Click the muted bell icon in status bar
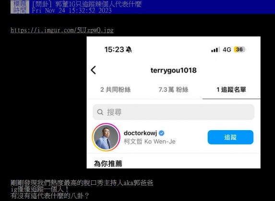275x201 pixels. click(x=129, y=49)
